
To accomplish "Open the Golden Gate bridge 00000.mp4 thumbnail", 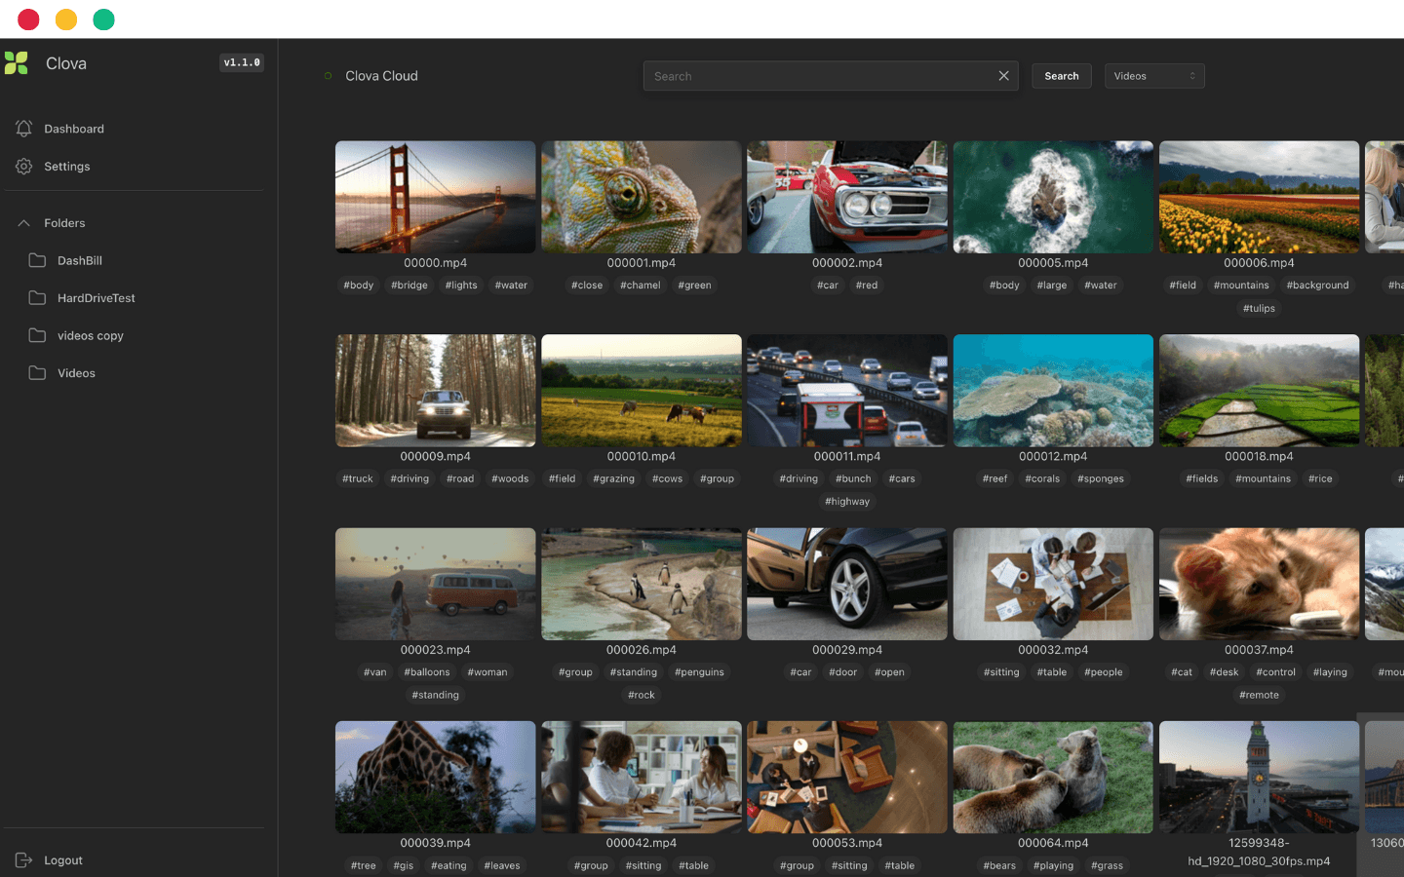I will coord(436,197).
